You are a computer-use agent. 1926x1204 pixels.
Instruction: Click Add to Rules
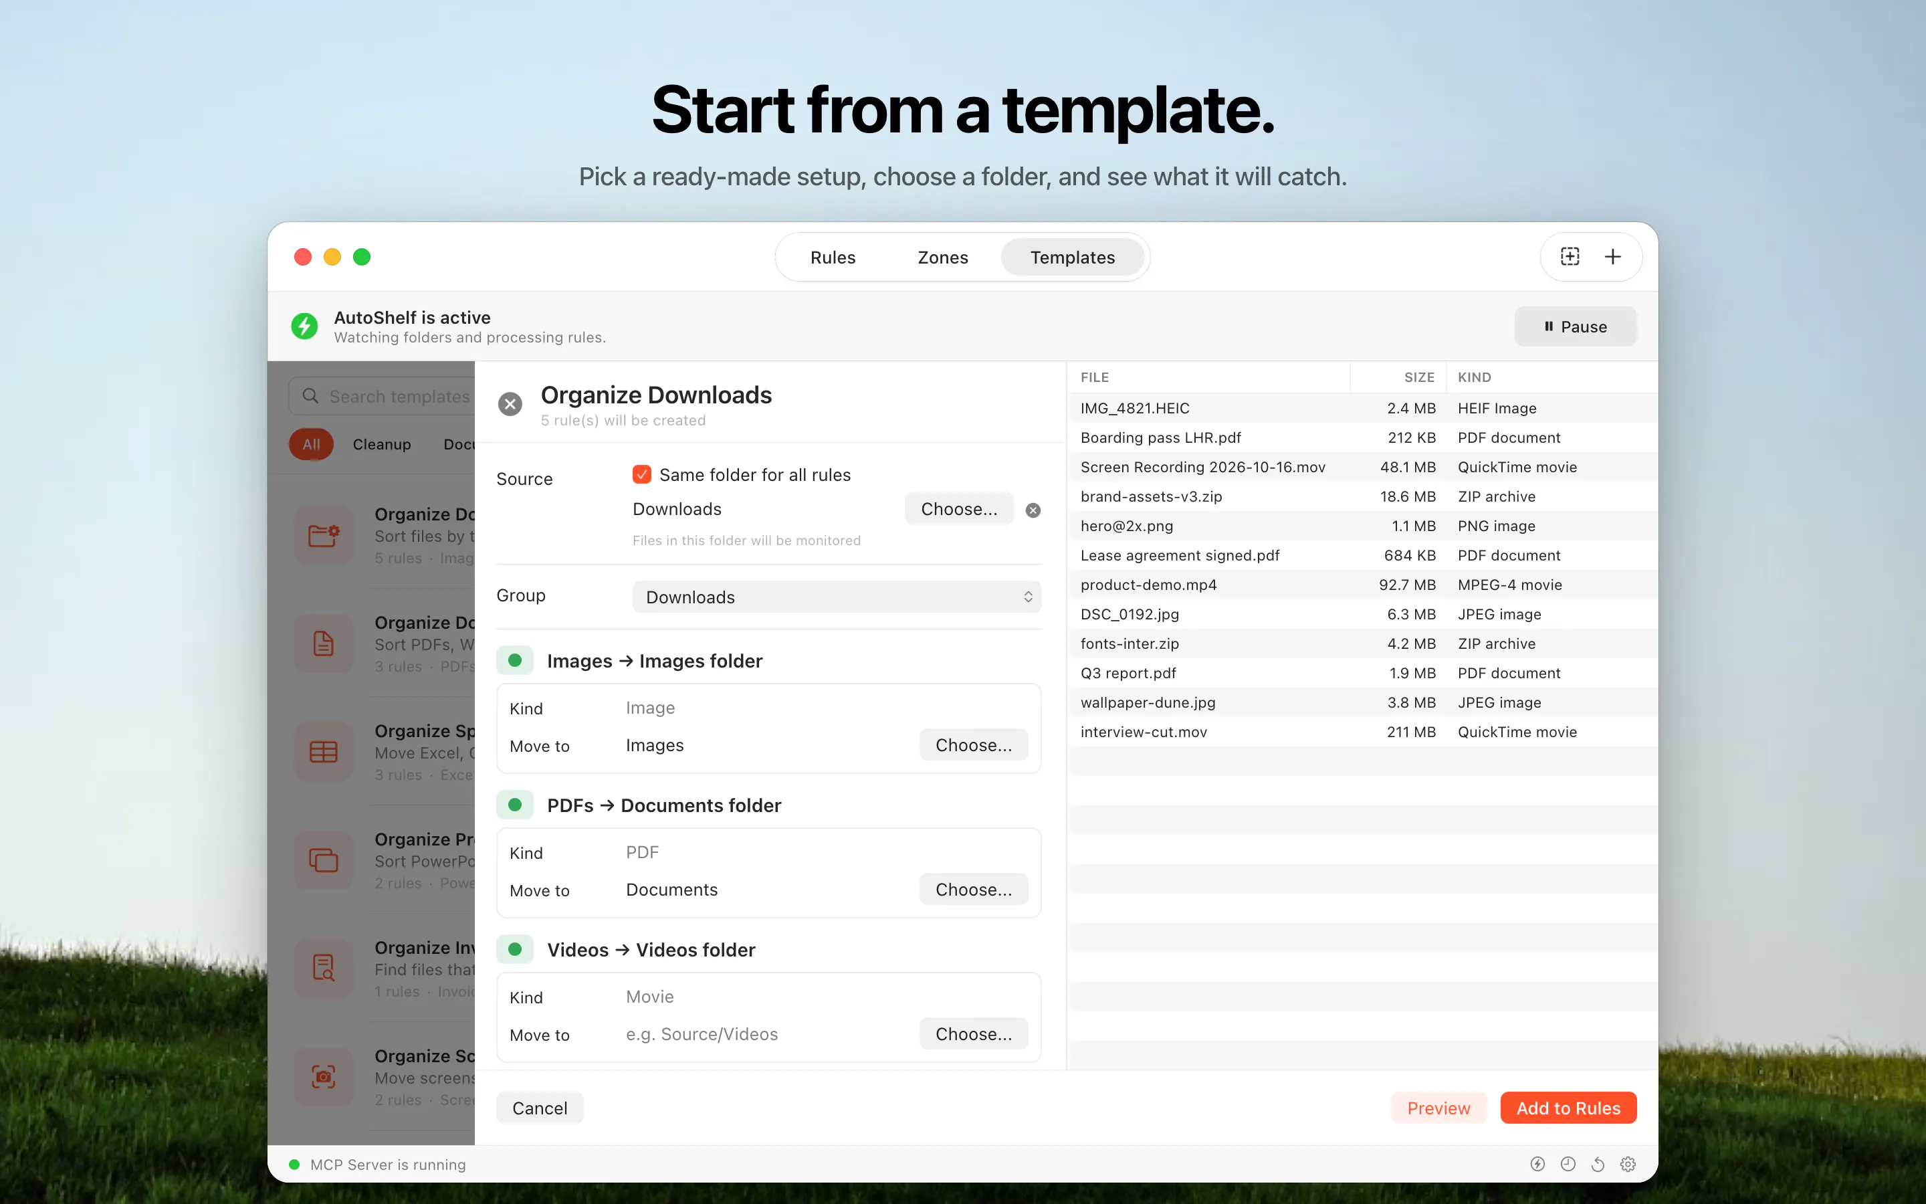tap(1568, 1108)
